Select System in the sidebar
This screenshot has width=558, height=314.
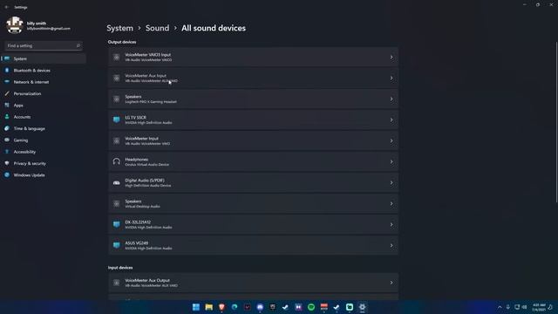pyautogui.click(x=44, y=58)
